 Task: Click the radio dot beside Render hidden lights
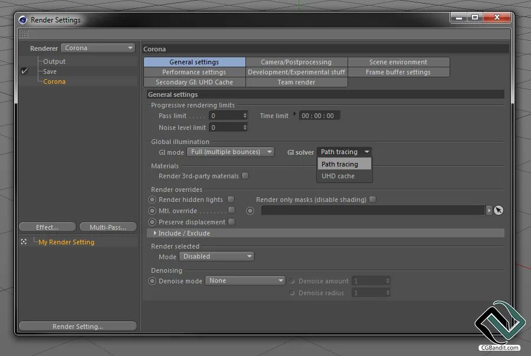[x=152, y=200]
